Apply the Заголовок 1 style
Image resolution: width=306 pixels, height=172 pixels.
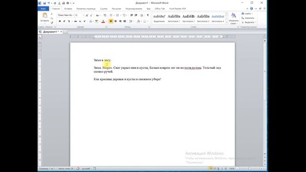pyautogui.click(x=174, y=18)
